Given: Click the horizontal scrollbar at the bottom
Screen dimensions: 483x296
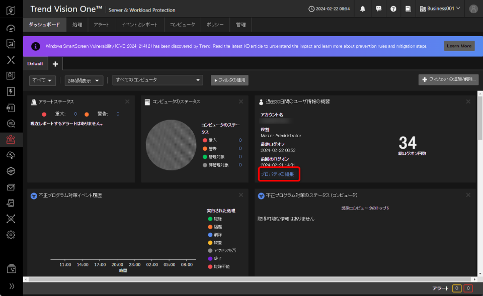Looking at the screenshot, I should click(x=250, y=279).
